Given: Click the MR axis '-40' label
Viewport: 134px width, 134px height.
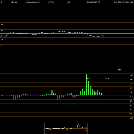Looking at the screenshot, I should click(131, 105).
